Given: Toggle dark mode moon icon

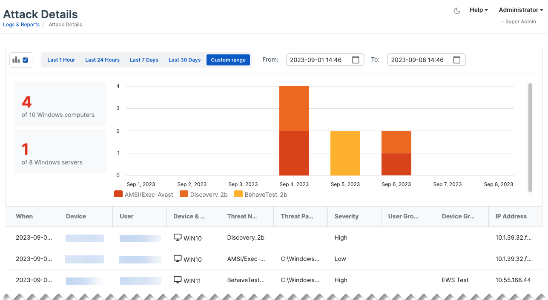Looking at the screenshot, I should 457,11.
